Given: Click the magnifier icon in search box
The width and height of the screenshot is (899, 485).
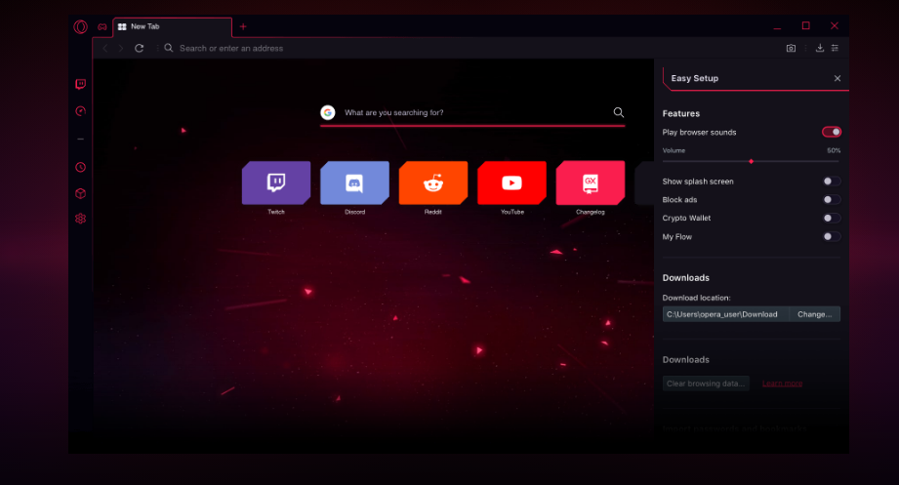Looking at the screenshot, I should click(x=619, y=112).
